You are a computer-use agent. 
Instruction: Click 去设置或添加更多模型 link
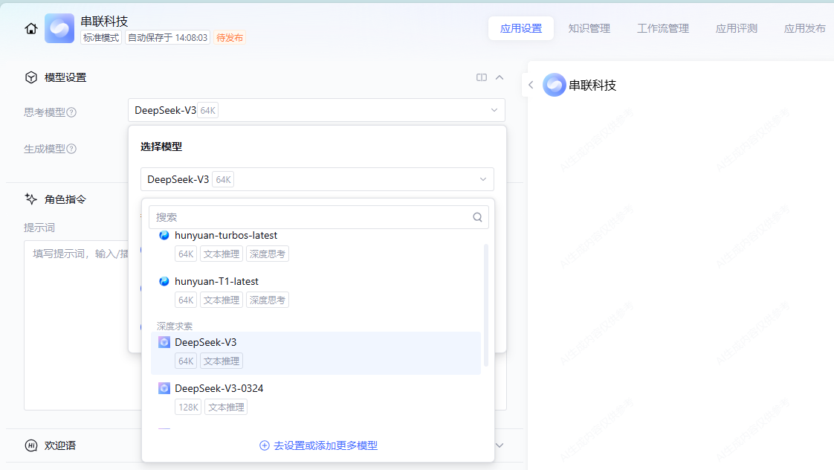318,445
